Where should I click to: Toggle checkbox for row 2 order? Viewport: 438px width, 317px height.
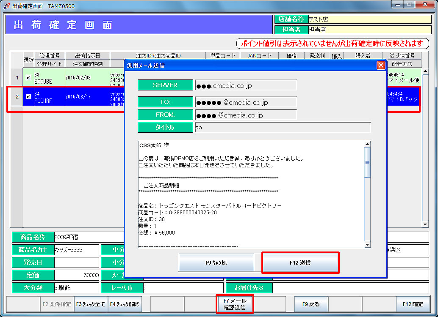pos(28,97)
